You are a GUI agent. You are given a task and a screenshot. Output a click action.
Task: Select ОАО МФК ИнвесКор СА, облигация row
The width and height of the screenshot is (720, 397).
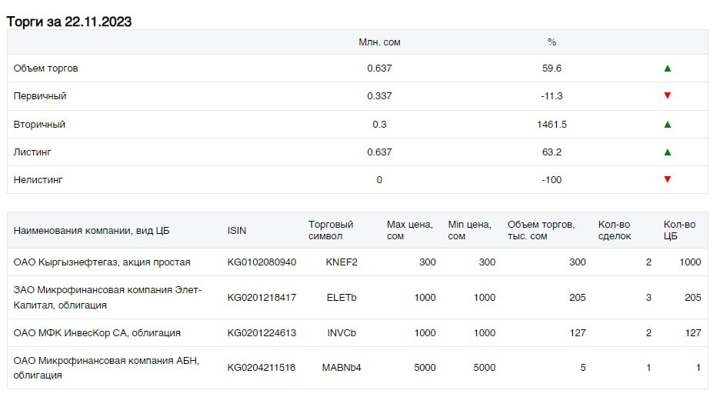(357, 333)
